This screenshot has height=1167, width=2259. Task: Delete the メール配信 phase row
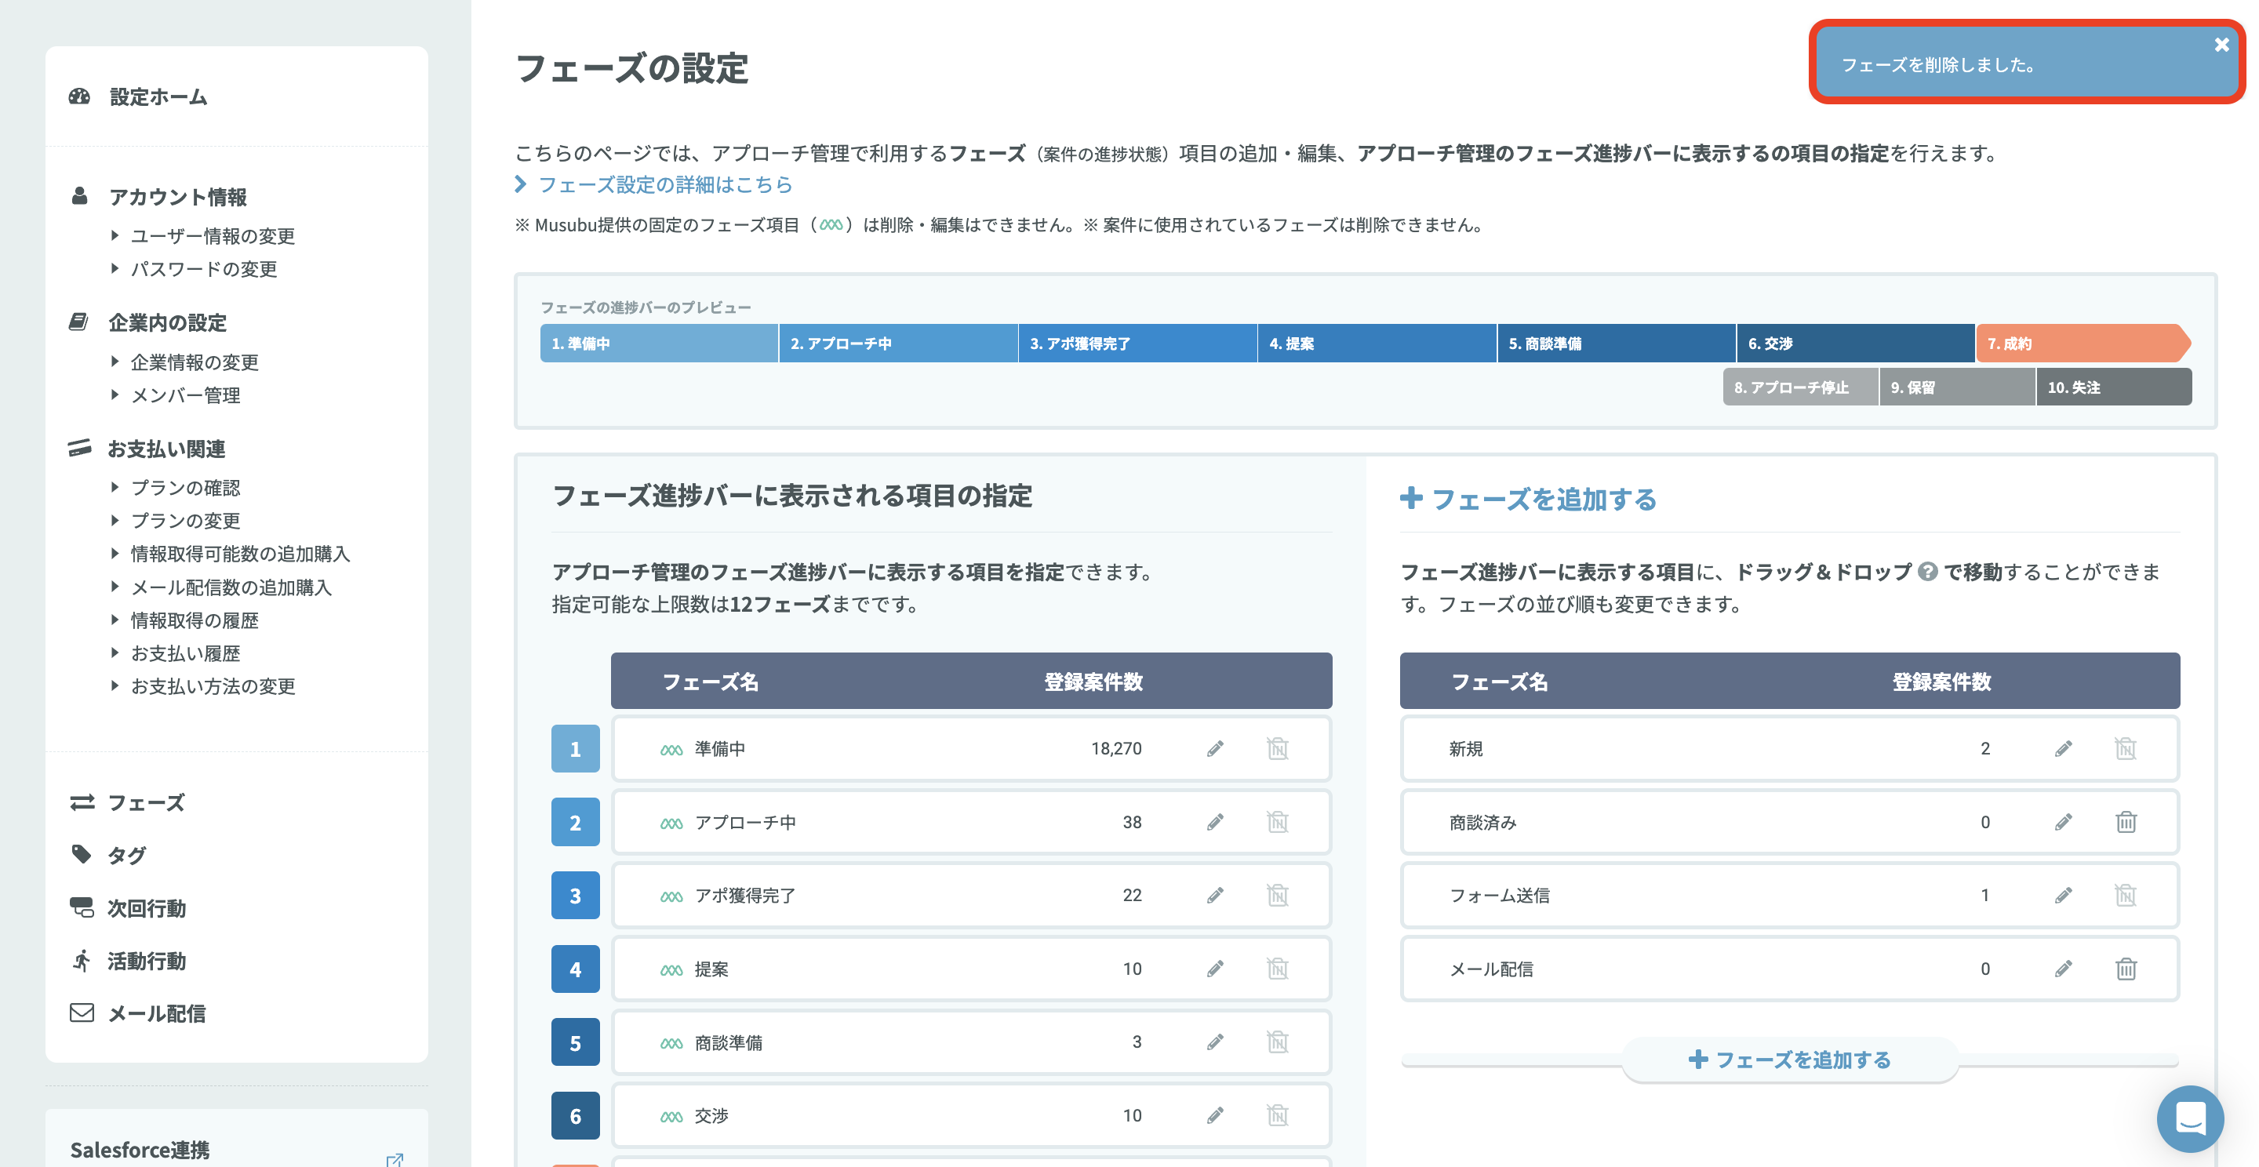2126,969
